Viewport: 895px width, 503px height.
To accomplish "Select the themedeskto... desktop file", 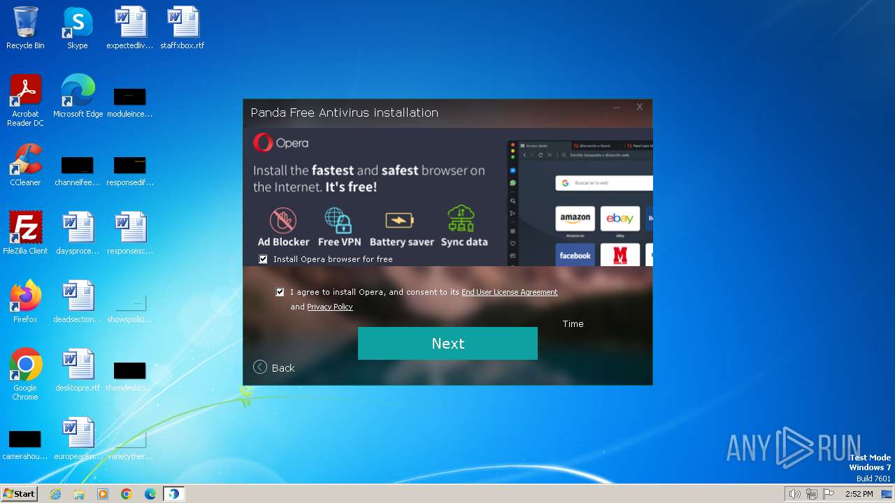I will tap(130, 376).
